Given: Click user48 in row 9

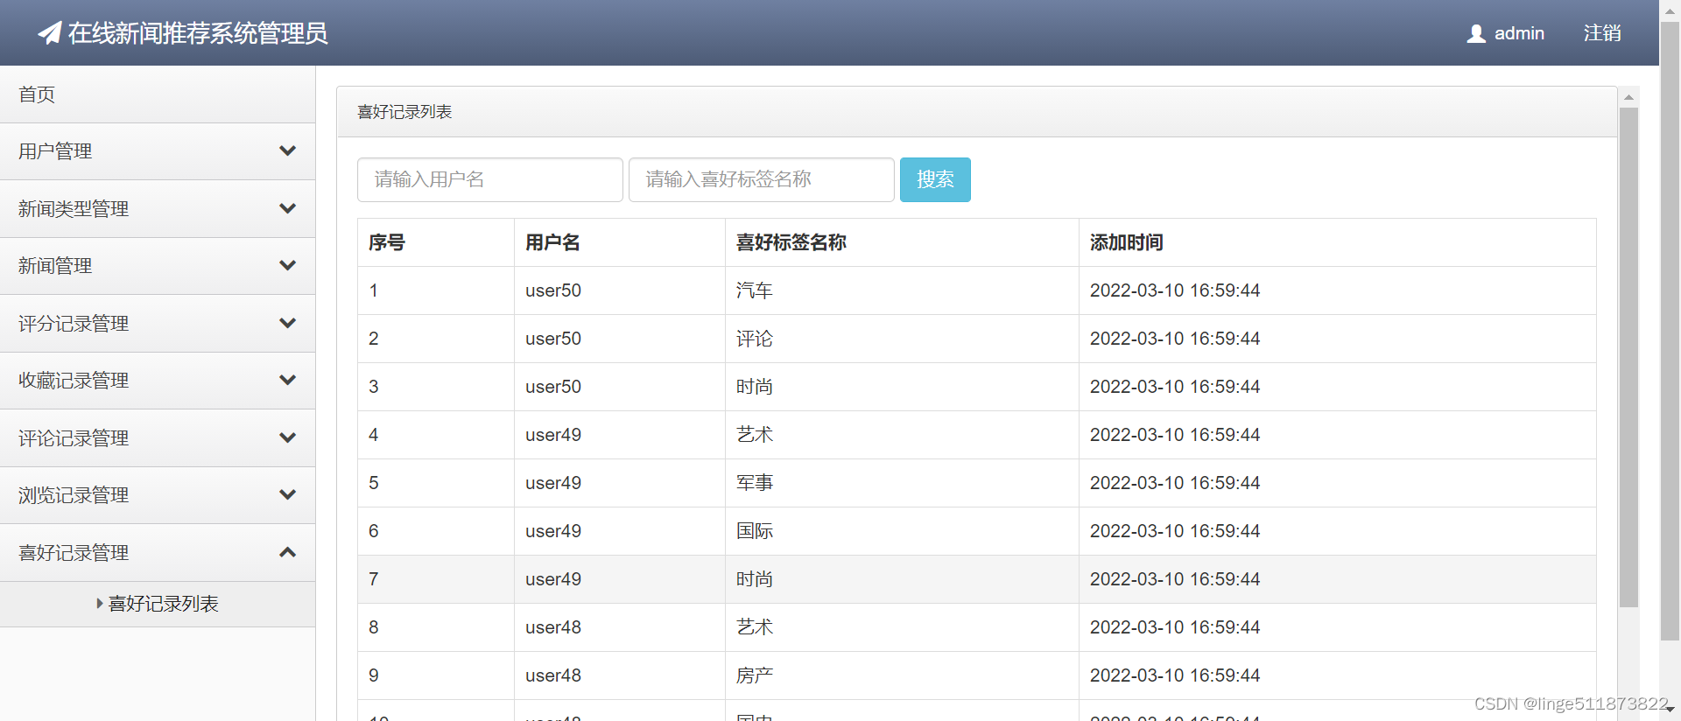Looking at the screenshot, I should 553,675.
